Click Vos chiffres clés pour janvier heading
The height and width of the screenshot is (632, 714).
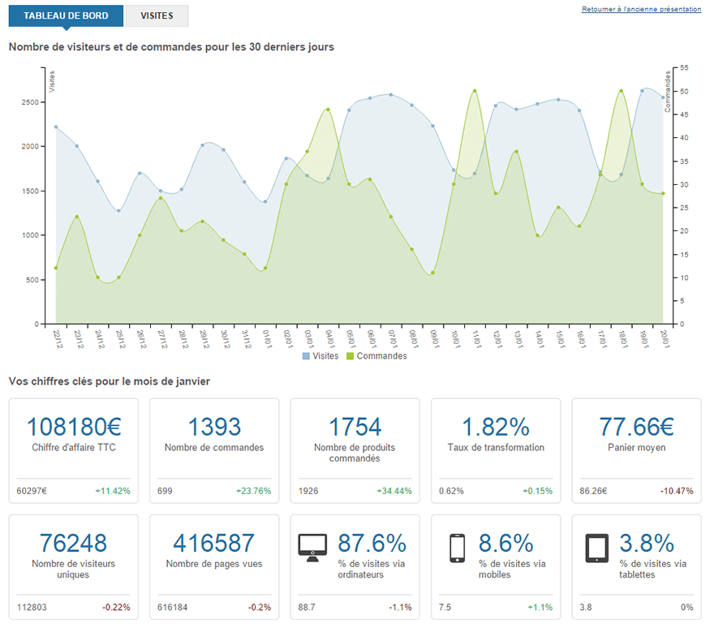pyautogui.click(x=110, y=381)
